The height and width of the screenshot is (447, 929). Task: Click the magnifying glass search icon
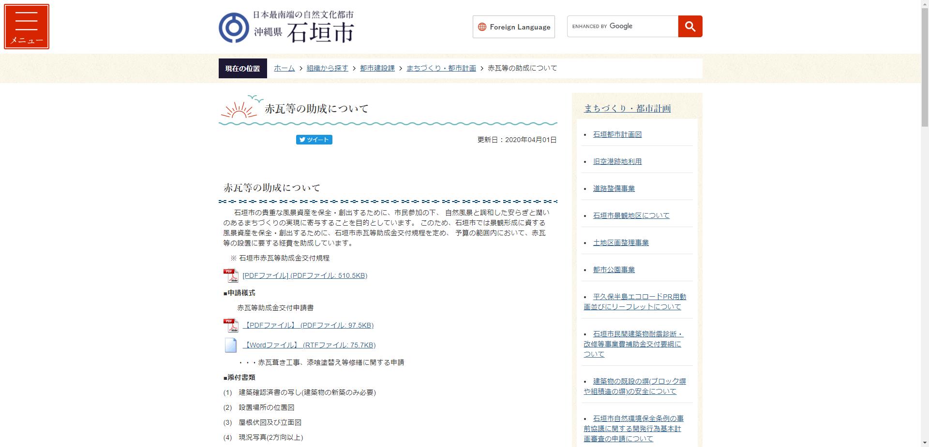(690, 27)
